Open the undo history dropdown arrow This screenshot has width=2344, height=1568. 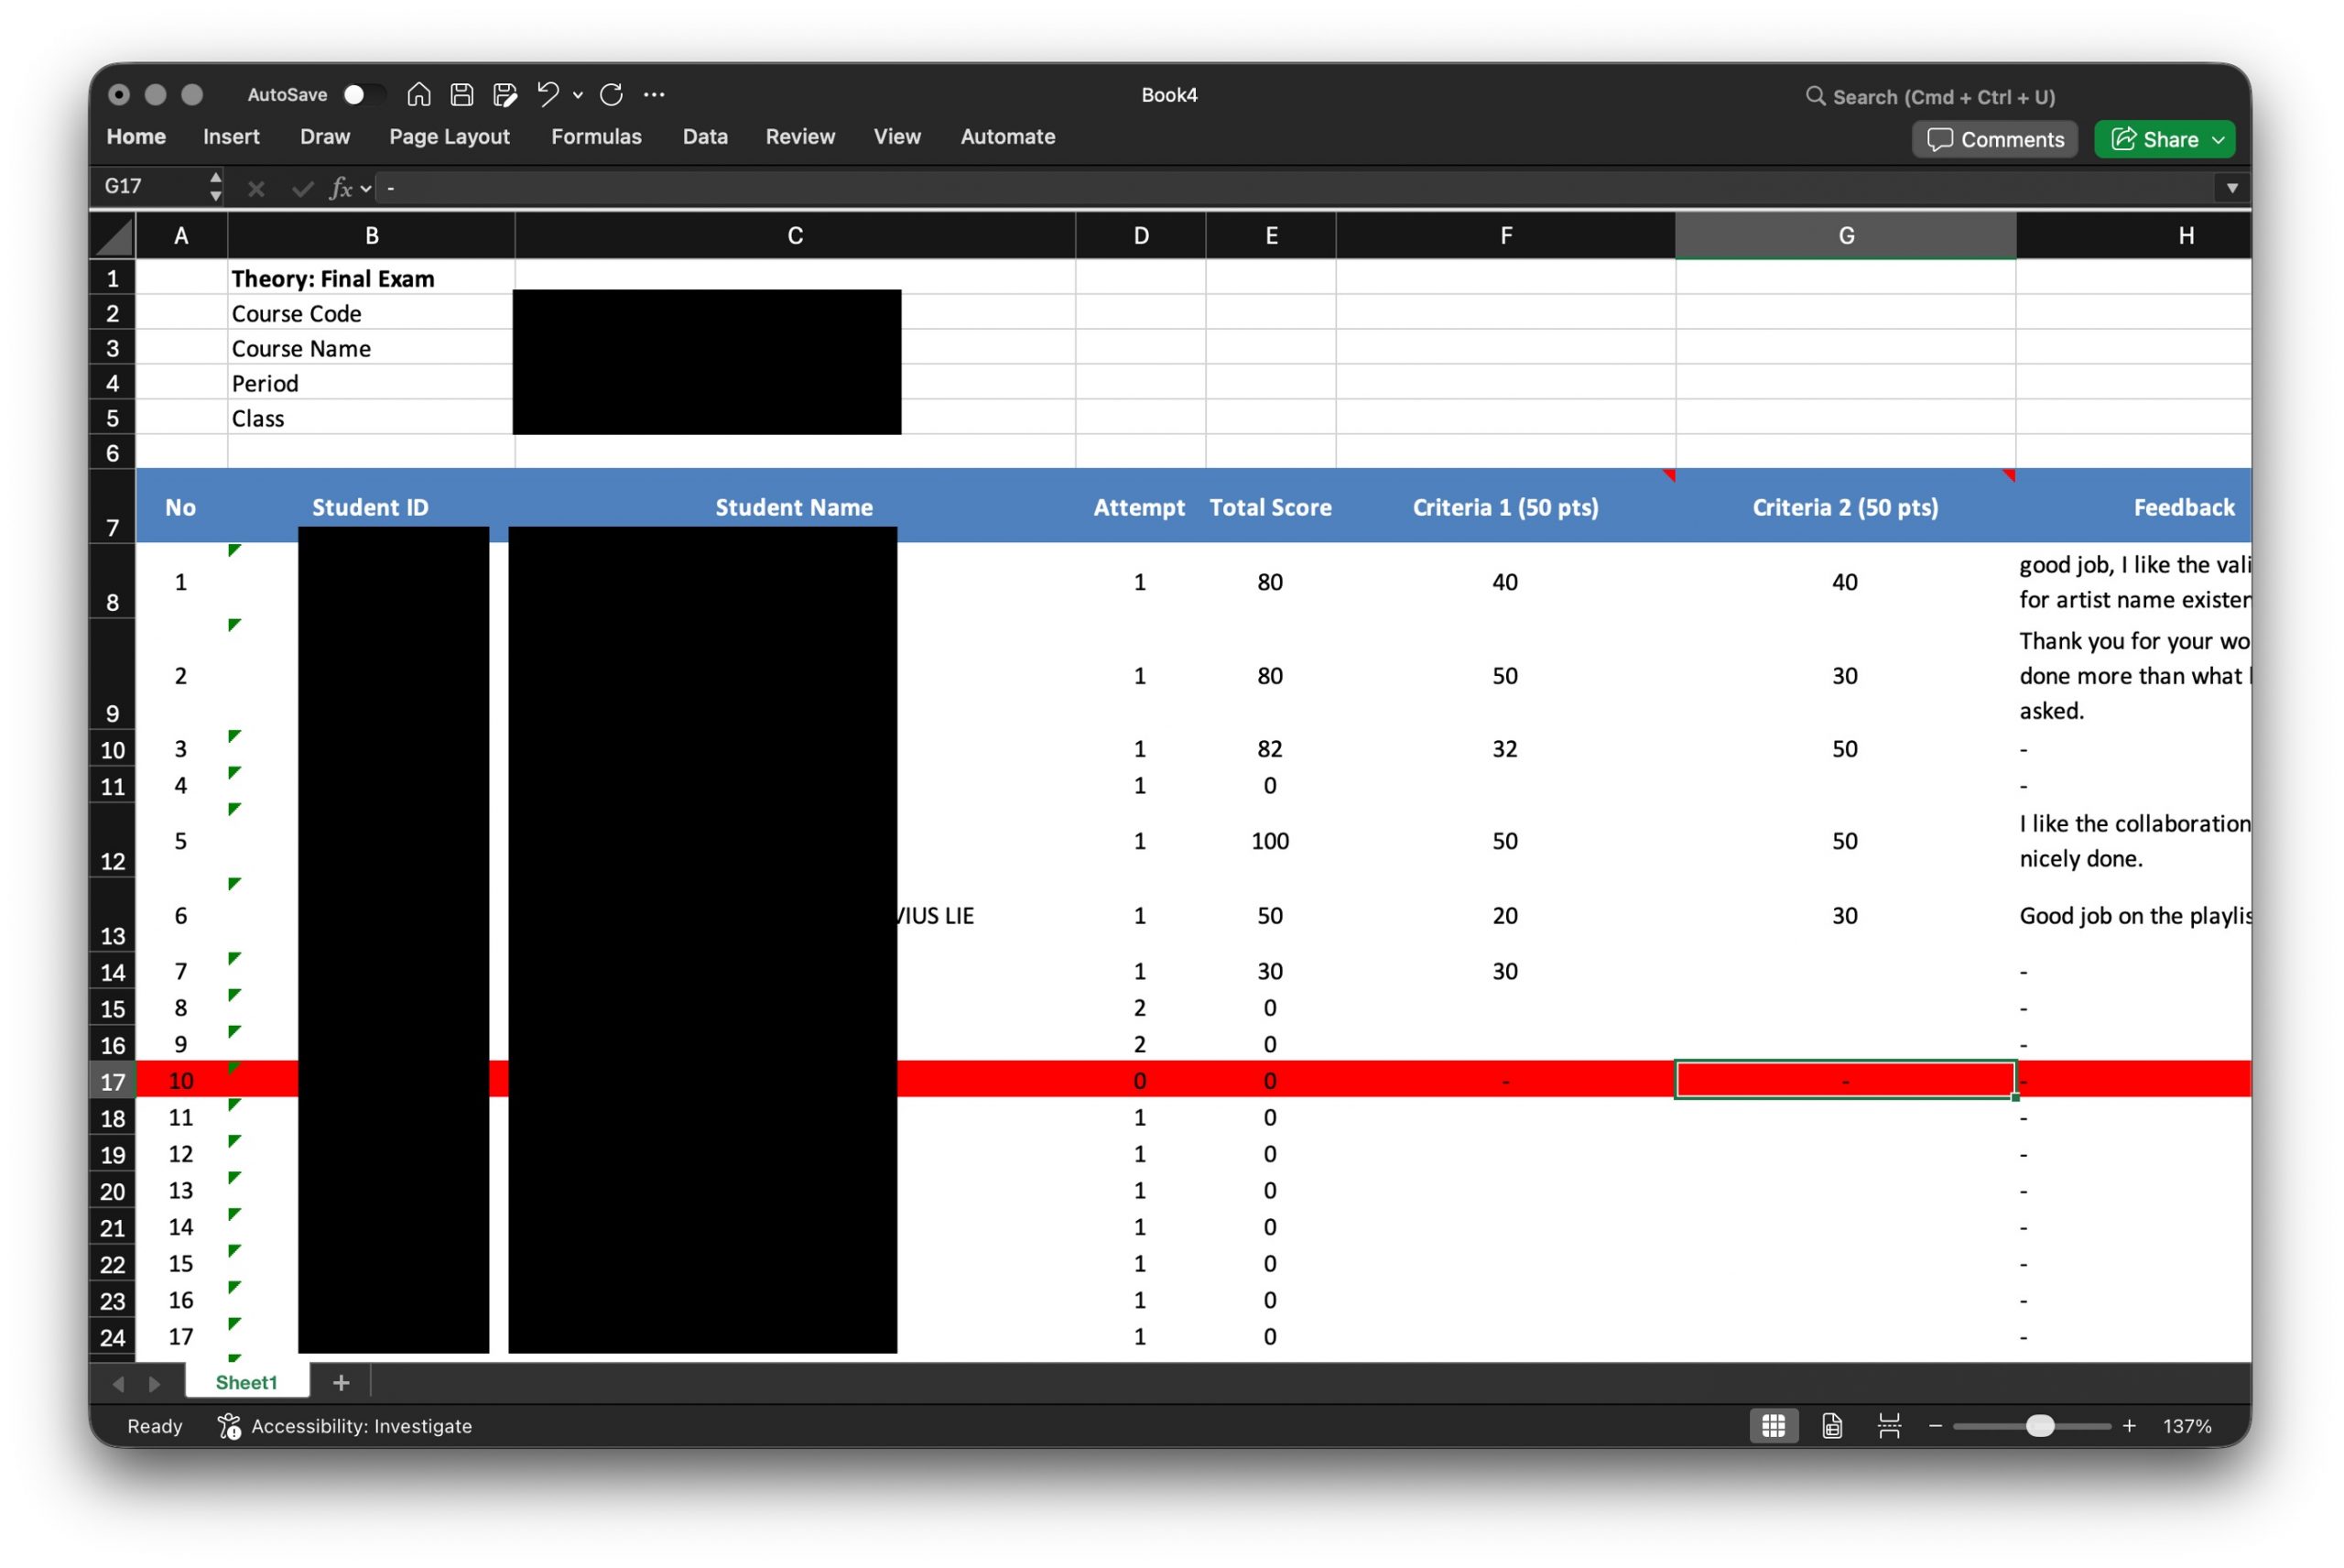(x=578, y=95)
